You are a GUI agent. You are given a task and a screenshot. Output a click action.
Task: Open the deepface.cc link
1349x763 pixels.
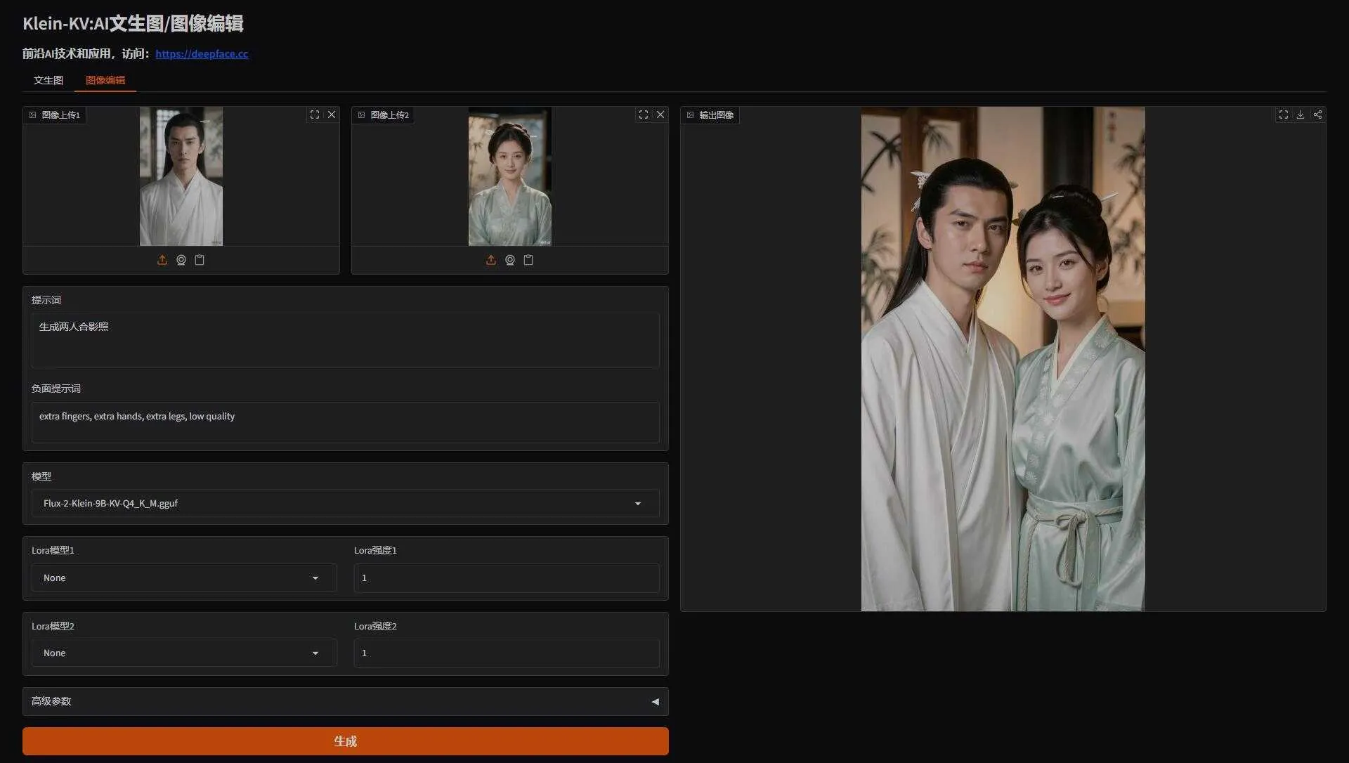click(202, 53)
